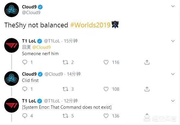Open T1 LoL avatar on "Someone nerf him"
This screenshot has width=180, height=125.
pyautogui.click(x=11, y=45)
